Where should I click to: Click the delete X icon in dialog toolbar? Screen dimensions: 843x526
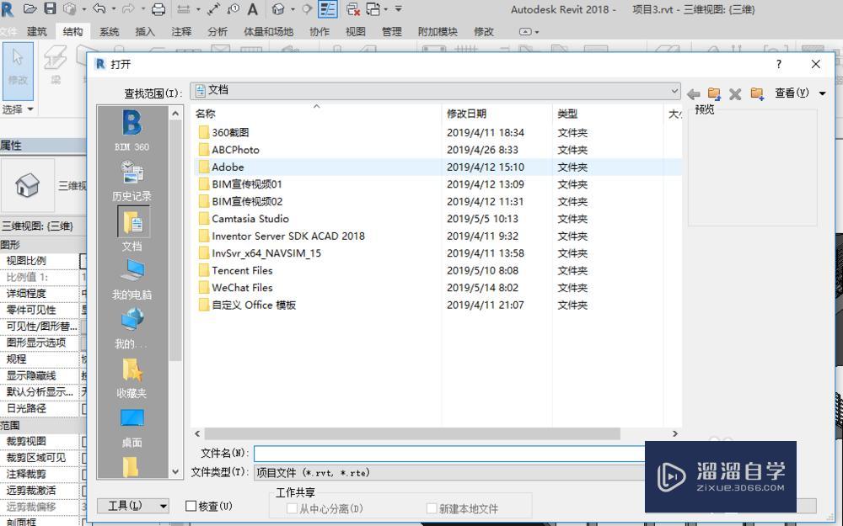(x=735, y=94)
